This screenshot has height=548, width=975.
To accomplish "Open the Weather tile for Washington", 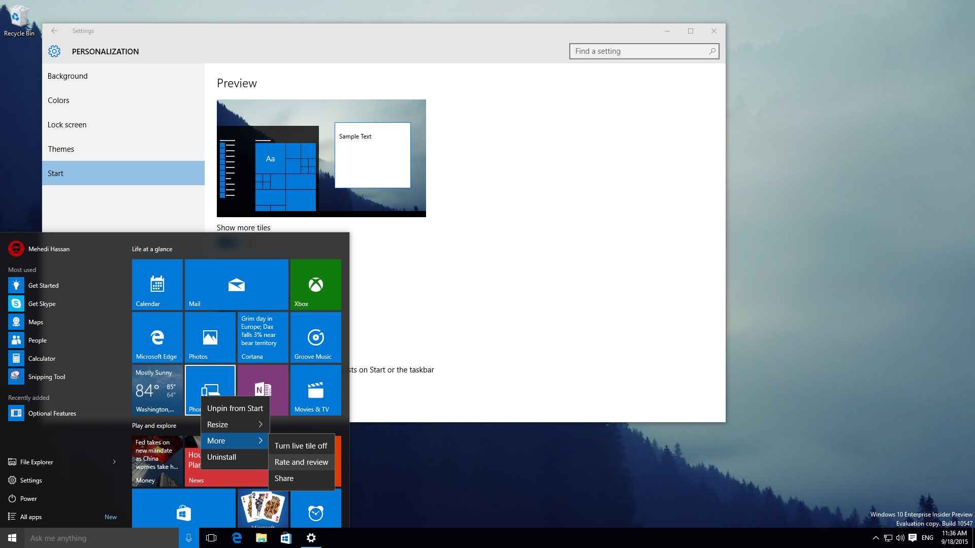I will point(157,390).
